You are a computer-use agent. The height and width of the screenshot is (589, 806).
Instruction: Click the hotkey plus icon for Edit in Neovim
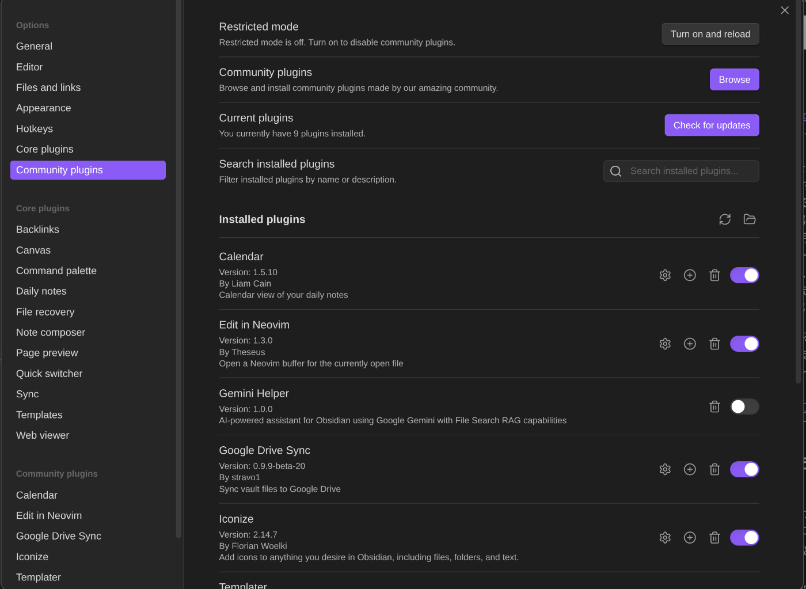click(690, 344)
